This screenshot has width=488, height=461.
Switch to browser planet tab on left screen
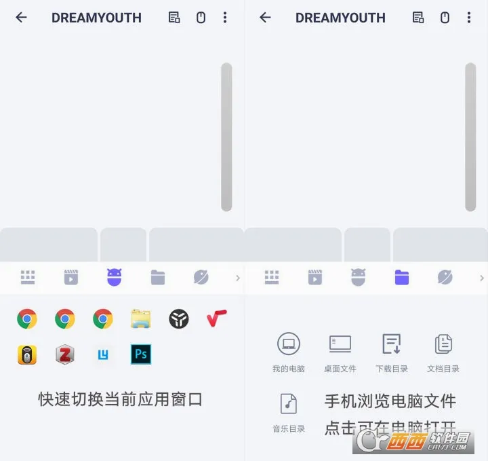(x=201, y=277)
